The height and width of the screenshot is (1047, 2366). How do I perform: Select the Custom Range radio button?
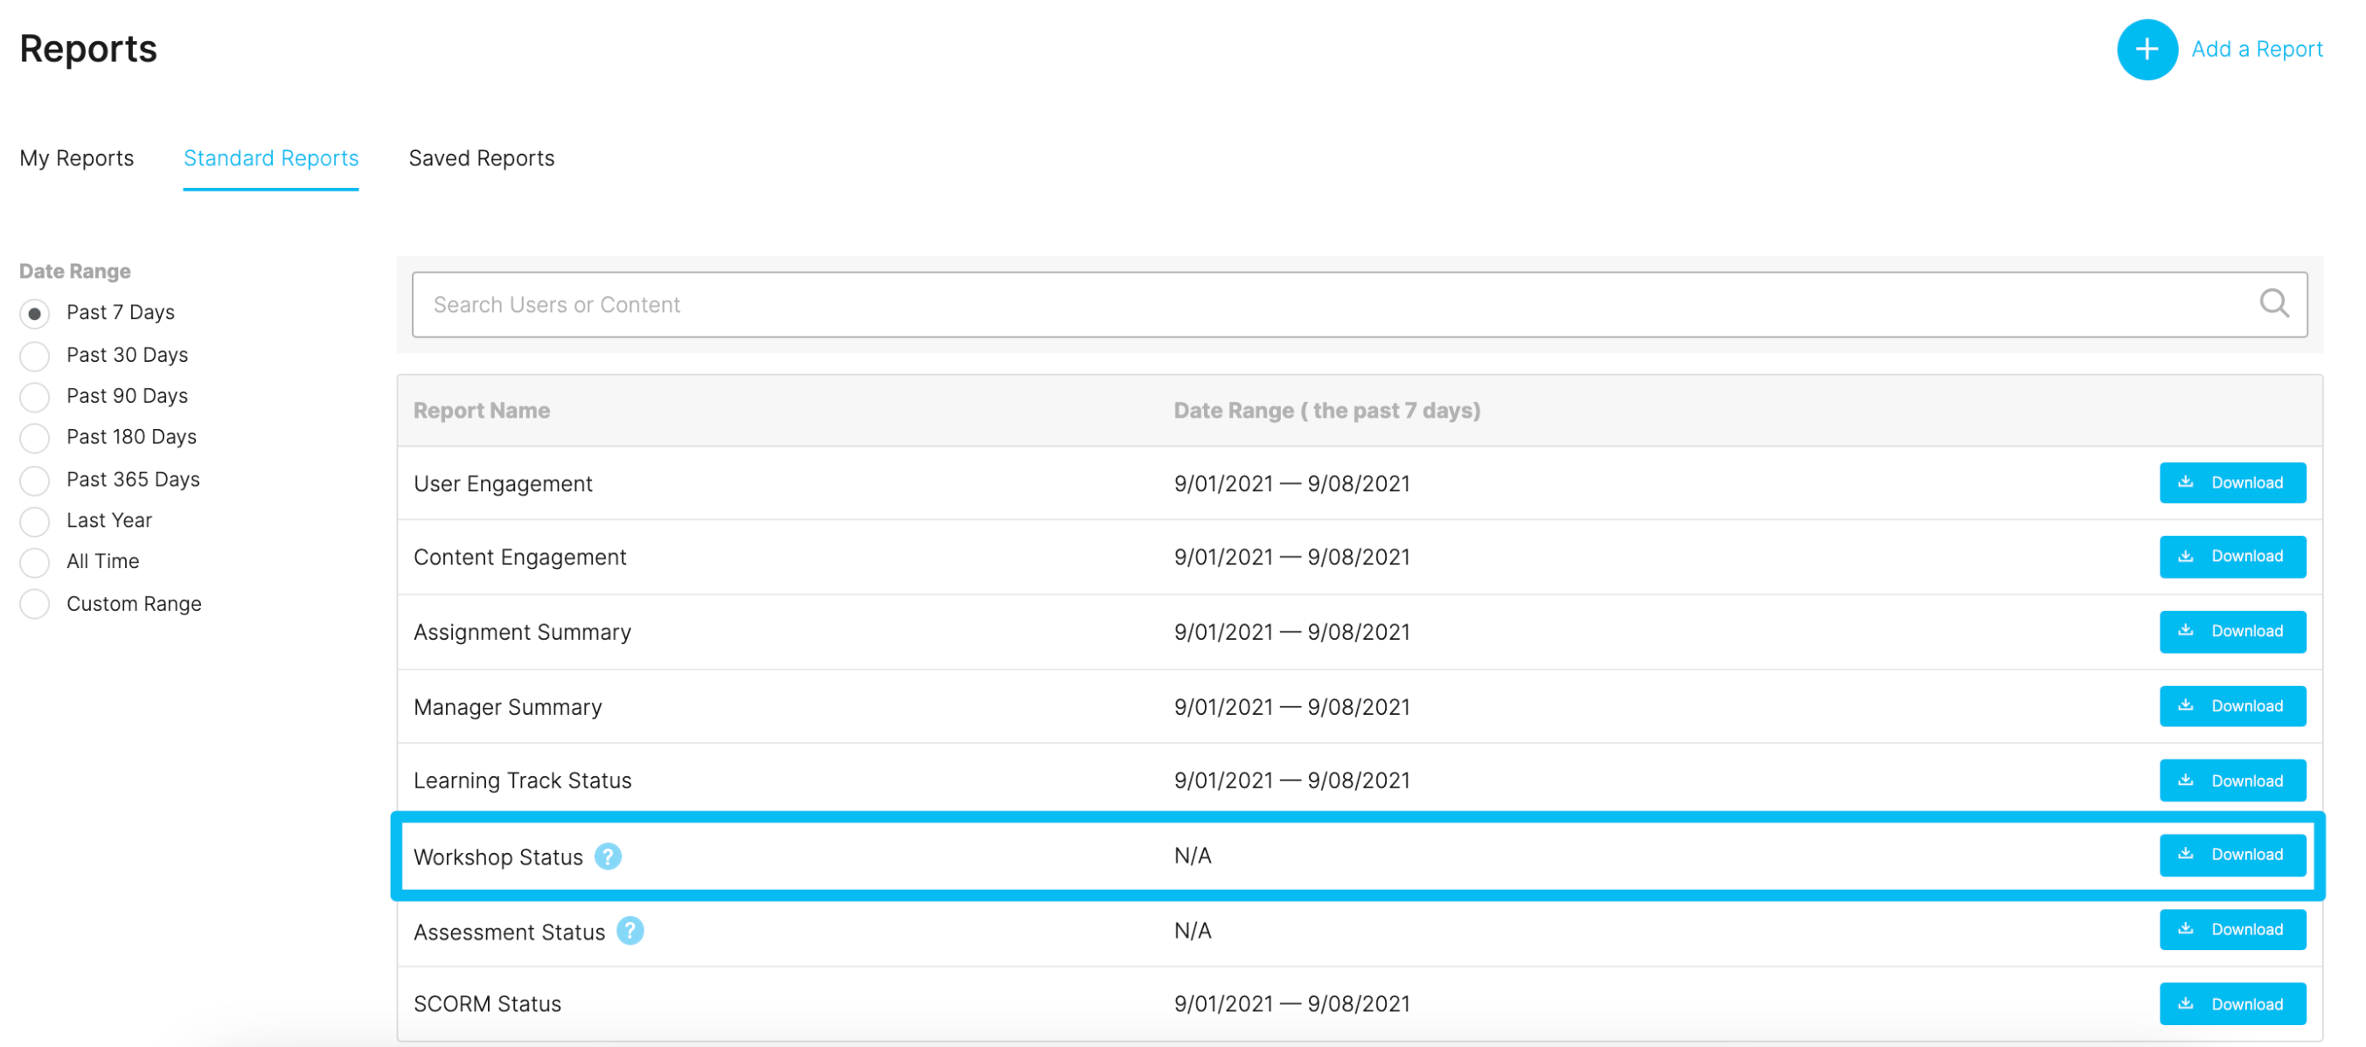coord(35,604)
